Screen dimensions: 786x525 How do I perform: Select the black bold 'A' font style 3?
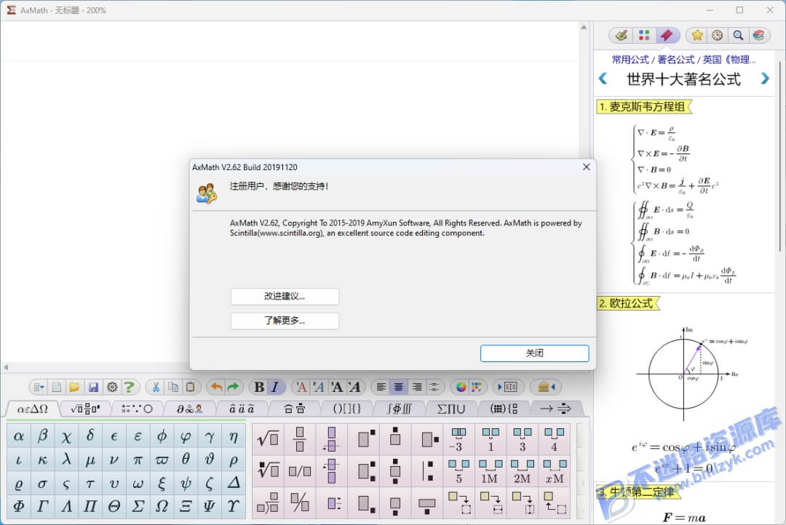coord(336,388)
